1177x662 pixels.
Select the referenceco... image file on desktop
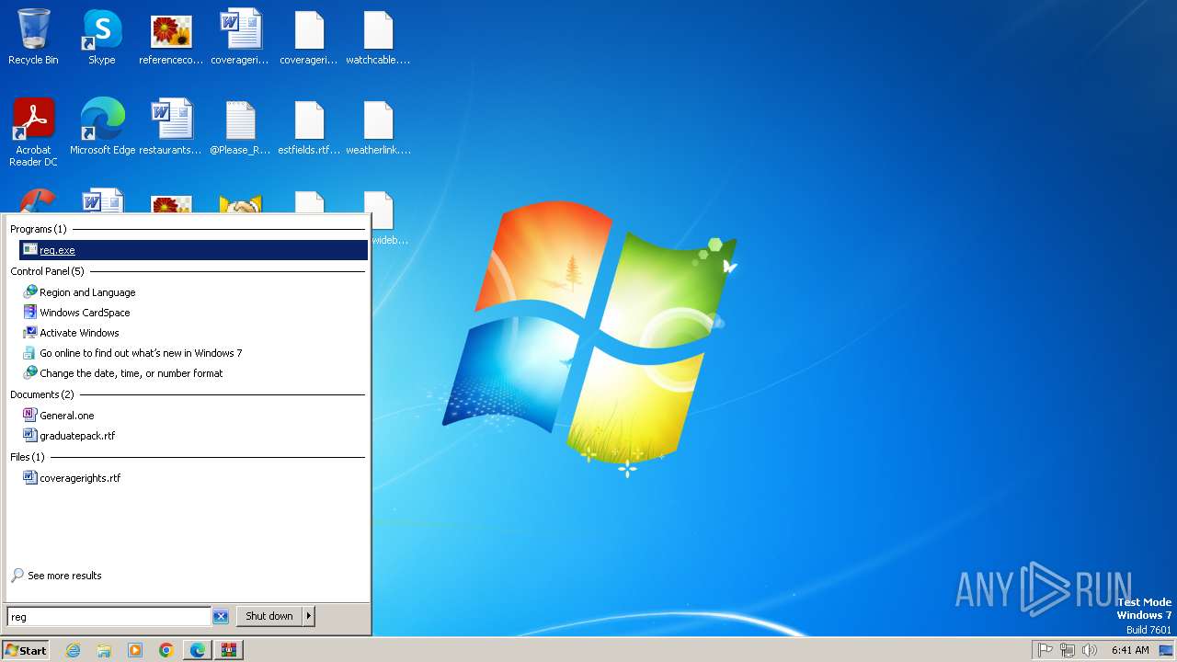click(x=171, y=38)
